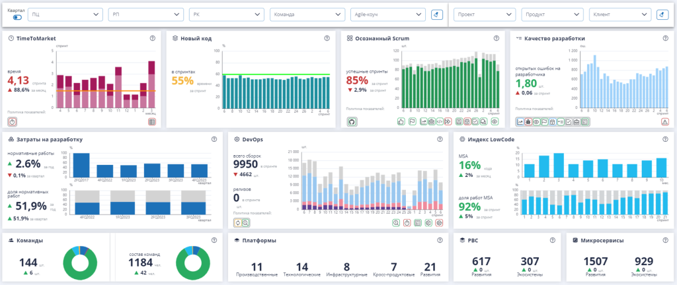Open help for Качество разработки panel
Screen dimensions: 677x285
[665, 38]
